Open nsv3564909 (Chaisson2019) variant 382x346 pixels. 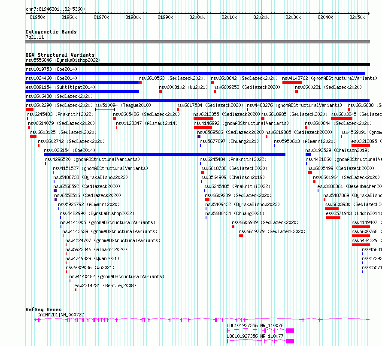[233, 177]
